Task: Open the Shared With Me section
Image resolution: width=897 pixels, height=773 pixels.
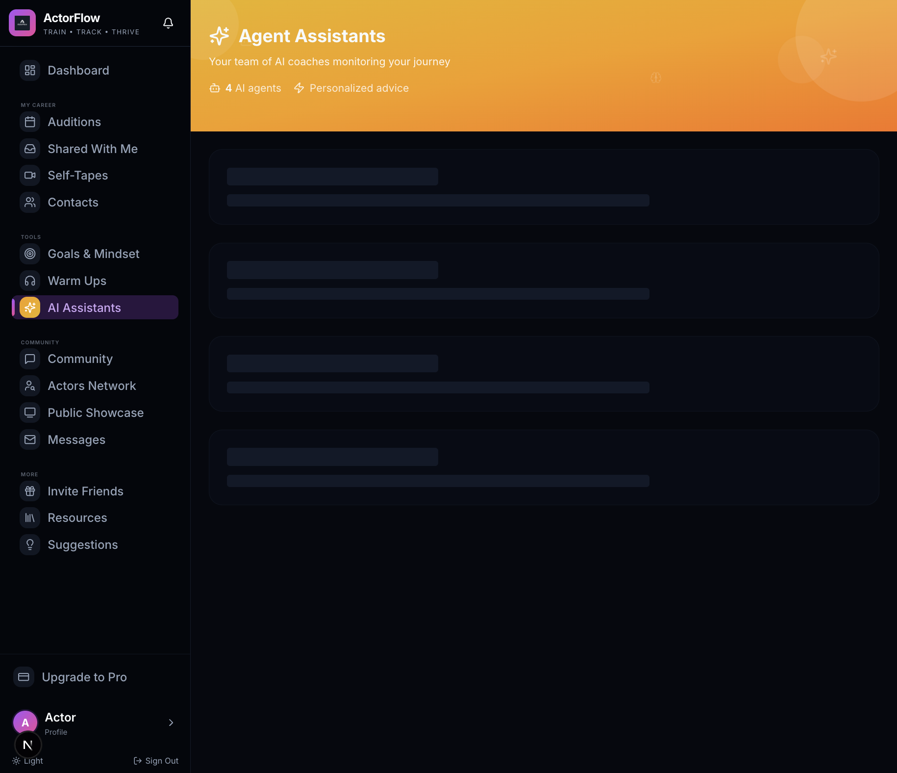Action: pyautogui.click(x=93, y=149)
